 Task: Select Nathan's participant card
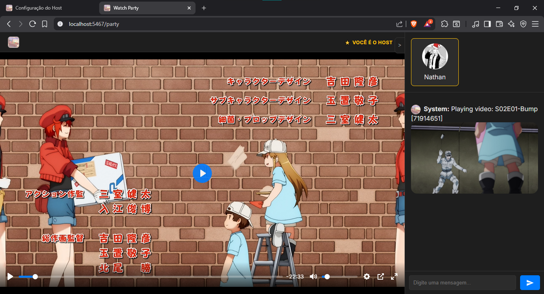[434, 62]
